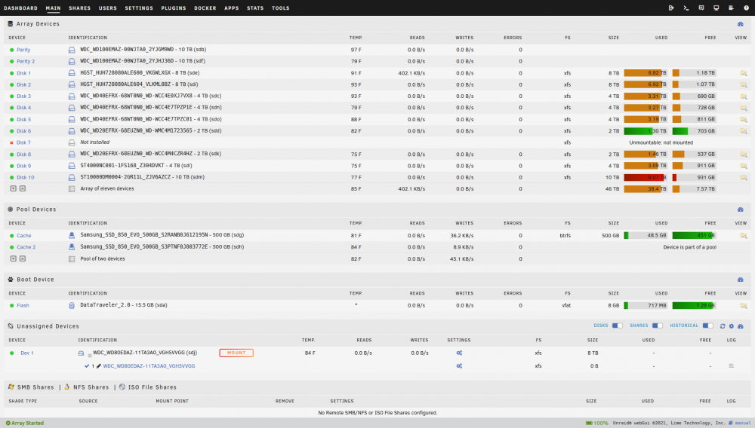Go to SHARES tab
The image size is (755, 428).
(79, 8)
